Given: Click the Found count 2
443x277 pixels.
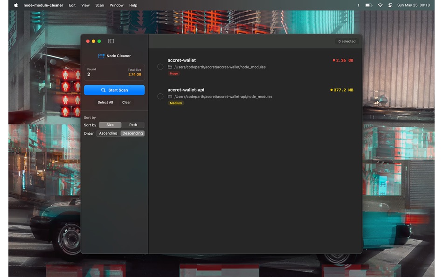Looking at the screenshot, I should click(x=89, y=74).
